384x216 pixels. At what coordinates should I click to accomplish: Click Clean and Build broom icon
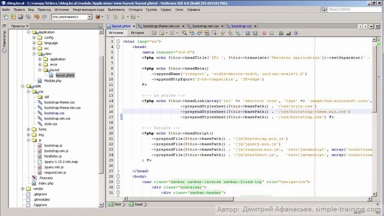click(115, 17)
